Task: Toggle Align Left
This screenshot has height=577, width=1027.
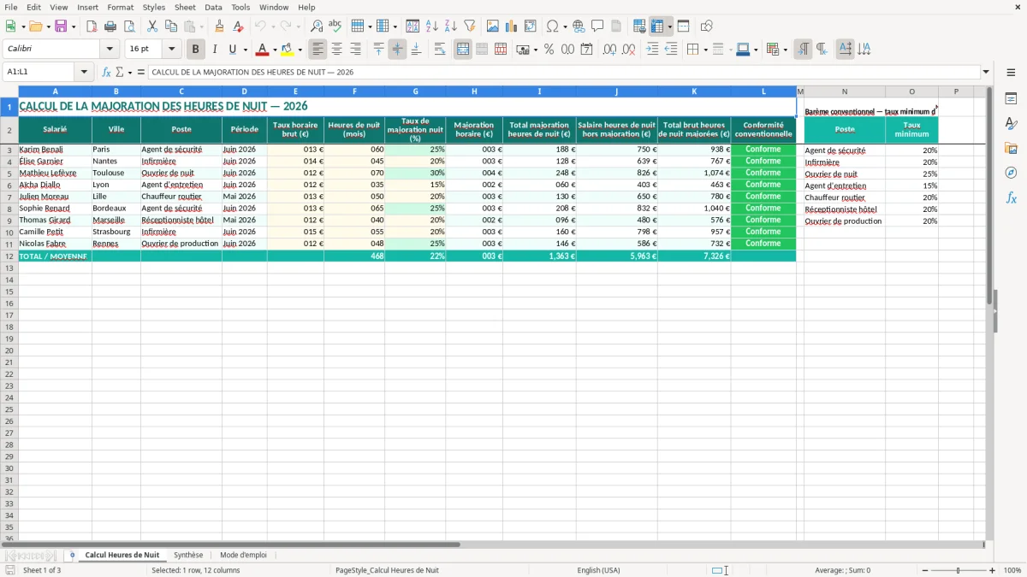Action: tap(318, 50)
